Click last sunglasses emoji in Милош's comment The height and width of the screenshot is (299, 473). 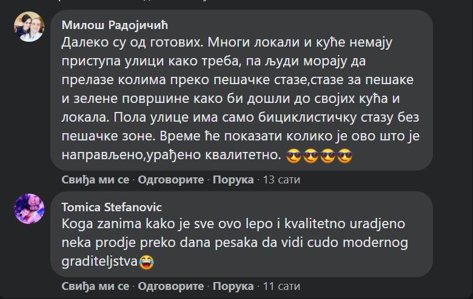[x=344, y=156]
